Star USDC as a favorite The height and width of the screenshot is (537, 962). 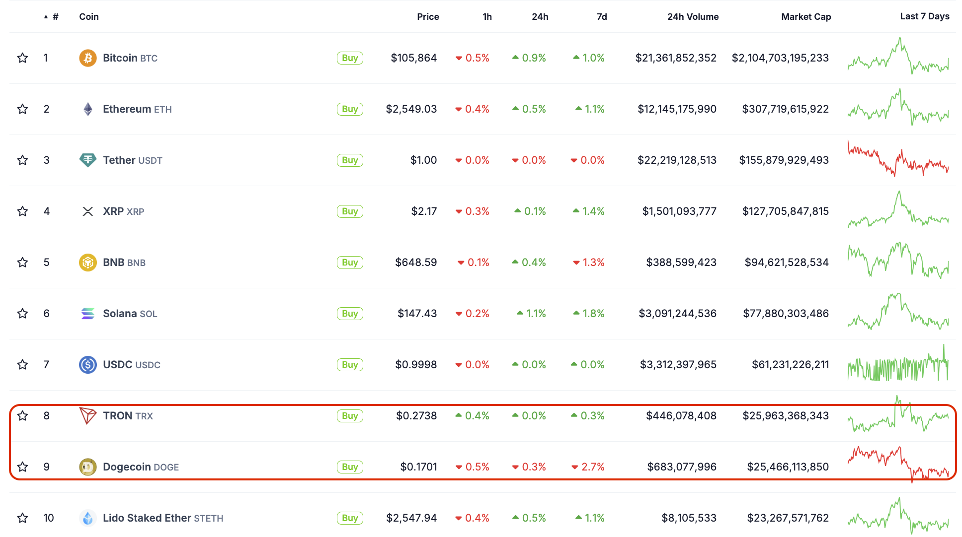(22, 365)
